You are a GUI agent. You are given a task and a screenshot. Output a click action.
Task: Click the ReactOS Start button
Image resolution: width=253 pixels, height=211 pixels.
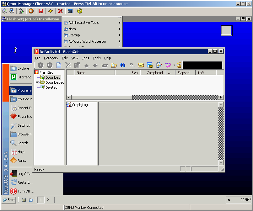click(9, 200)
